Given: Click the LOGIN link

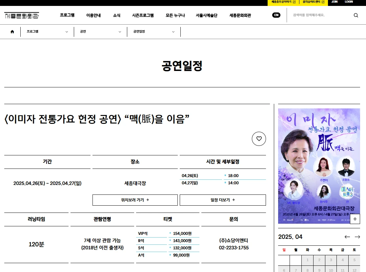Looking at the screenshot, I should point(349,2).
